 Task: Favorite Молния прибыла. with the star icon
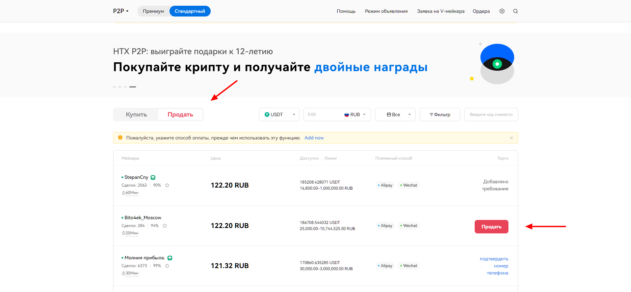coord(167,266)
